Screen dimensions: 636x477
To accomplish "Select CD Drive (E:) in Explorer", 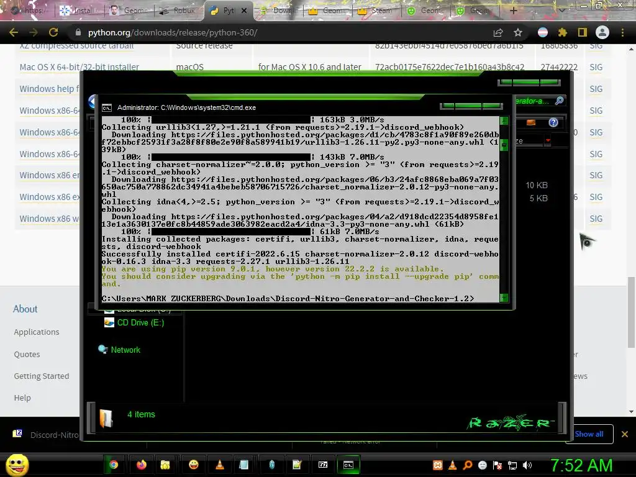I will (140, 322).
